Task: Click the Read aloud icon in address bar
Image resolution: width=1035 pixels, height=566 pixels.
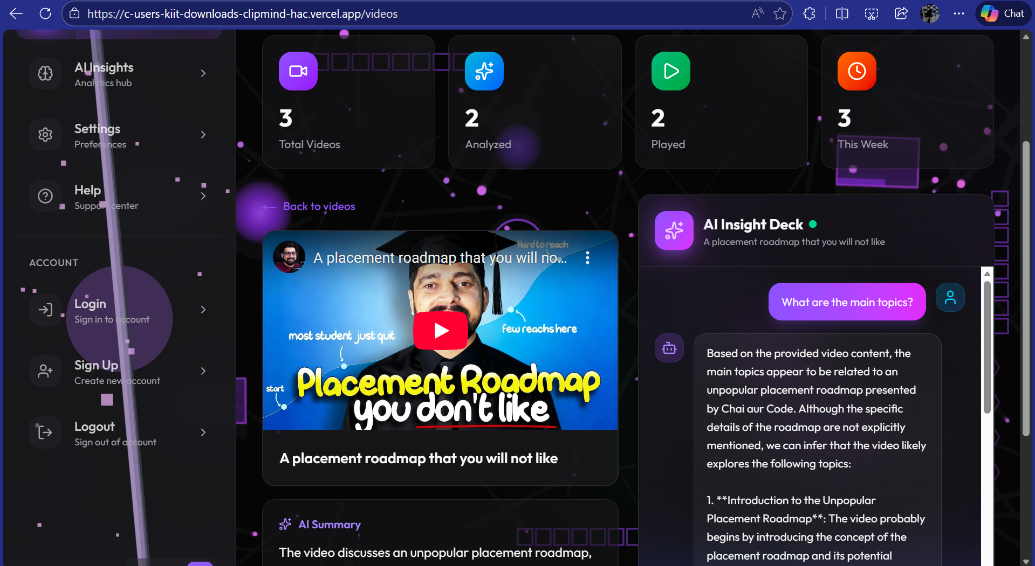Action: pyautogui.click(x=757, y=13)
